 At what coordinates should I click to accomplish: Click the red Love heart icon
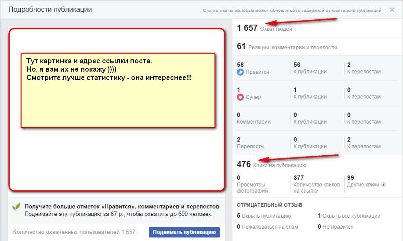click(x=240, y=97)
